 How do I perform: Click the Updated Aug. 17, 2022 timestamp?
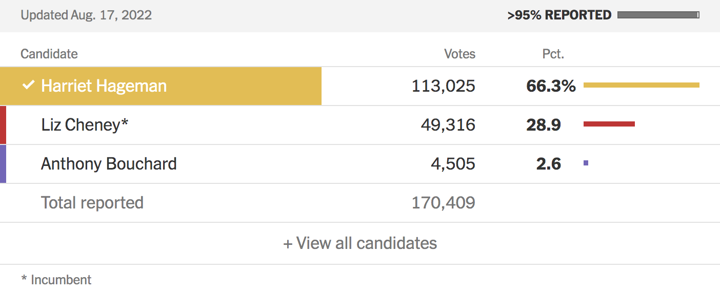(x=86, y=15)
